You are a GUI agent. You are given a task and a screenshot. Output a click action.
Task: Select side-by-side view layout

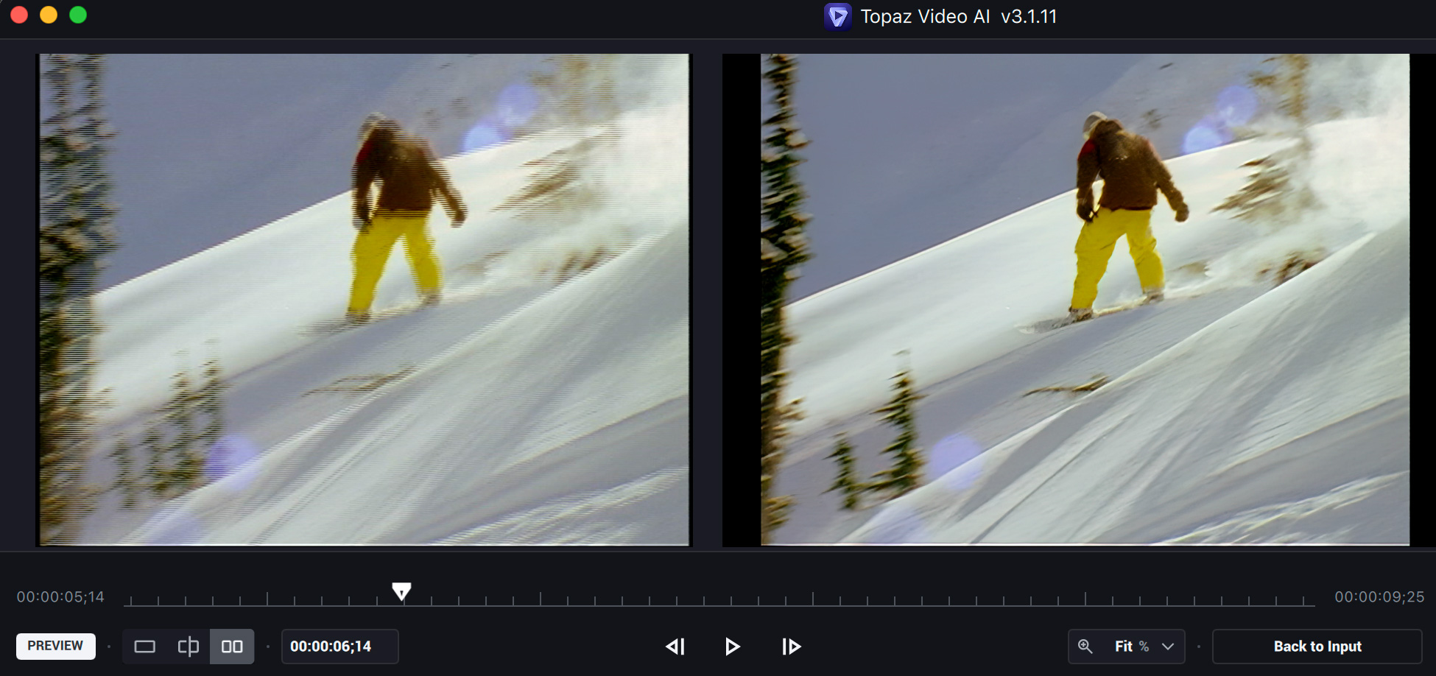point(232,647)
